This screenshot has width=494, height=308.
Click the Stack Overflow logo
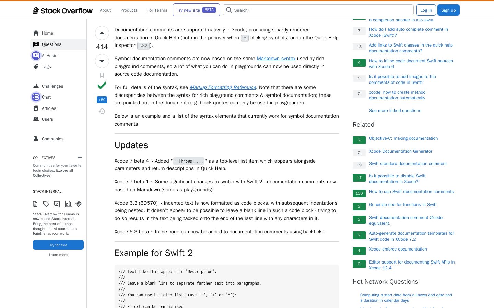[x=63, y=10]
